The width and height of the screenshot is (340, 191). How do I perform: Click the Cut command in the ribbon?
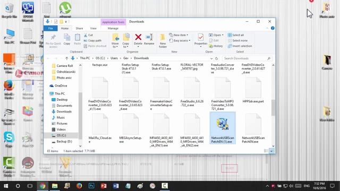pos(89,35)
